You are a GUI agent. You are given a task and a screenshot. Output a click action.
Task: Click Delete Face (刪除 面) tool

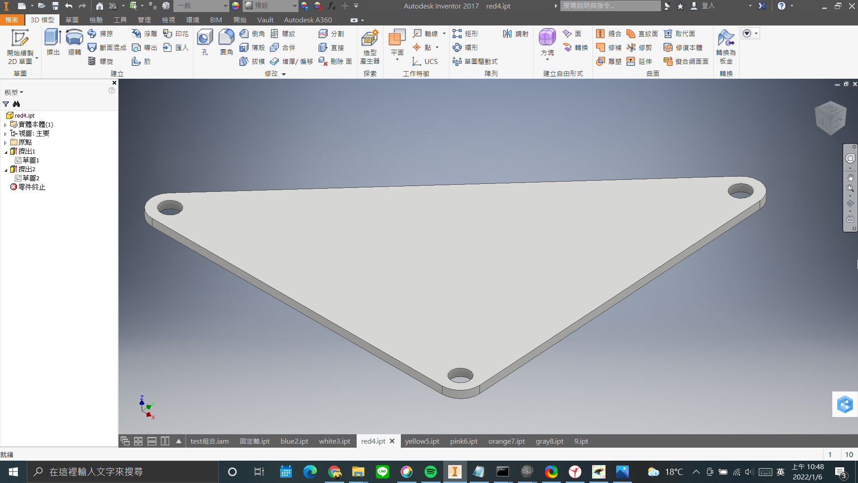pyautogui.click(x=335, y=61)
